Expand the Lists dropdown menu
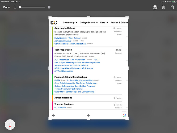The width and height of the screenshot is (177, 133). [x=104, y=23]
